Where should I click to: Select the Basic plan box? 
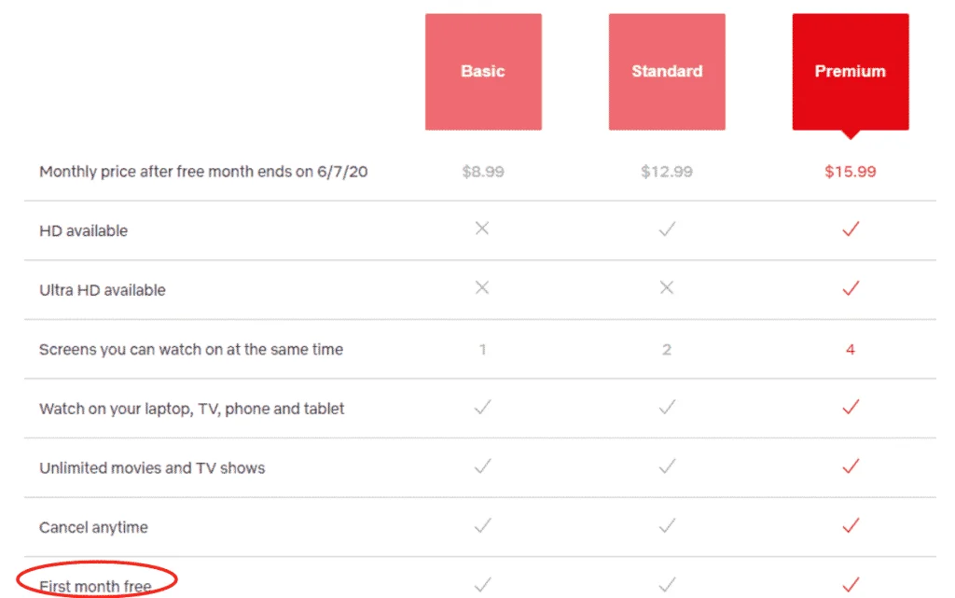[483, 72]
